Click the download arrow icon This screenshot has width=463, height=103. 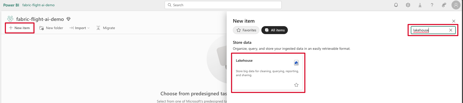tap(420, 5)
